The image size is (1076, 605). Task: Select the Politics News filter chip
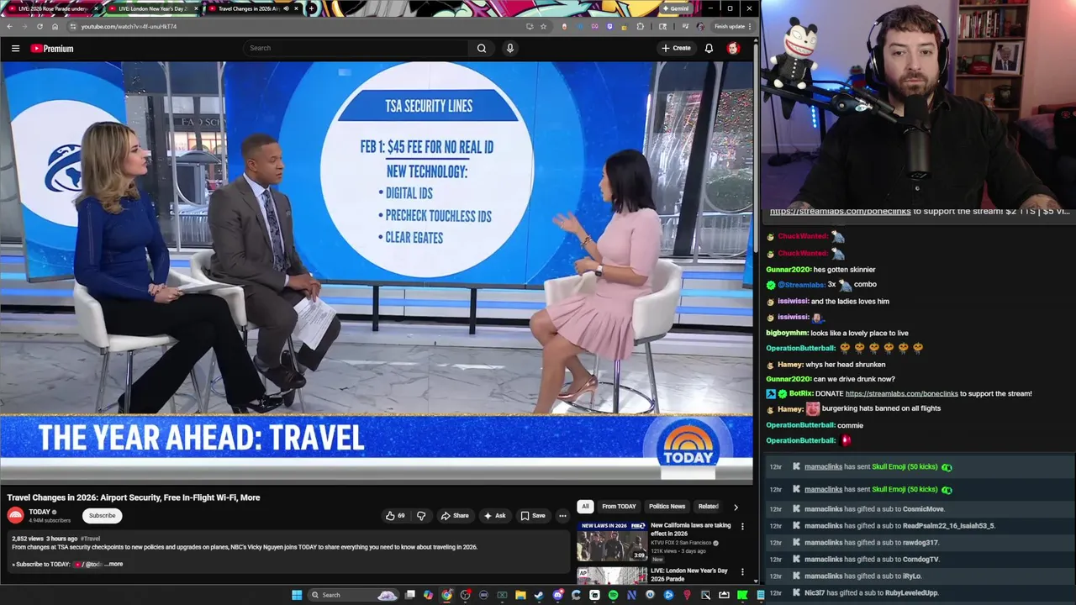pyautogui.click(x=667, y=507)
